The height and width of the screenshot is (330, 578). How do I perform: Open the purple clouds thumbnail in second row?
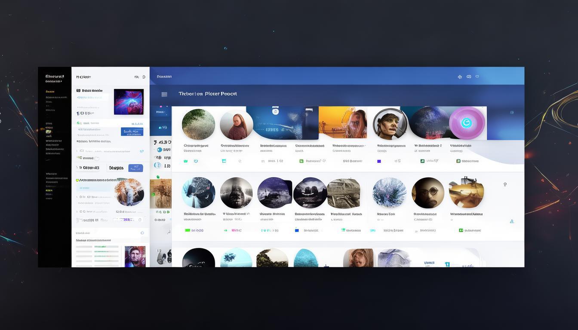point(275,193)
